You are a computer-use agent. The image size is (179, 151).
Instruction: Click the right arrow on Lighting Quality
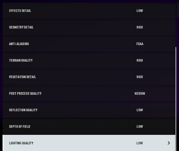[169, 143]
